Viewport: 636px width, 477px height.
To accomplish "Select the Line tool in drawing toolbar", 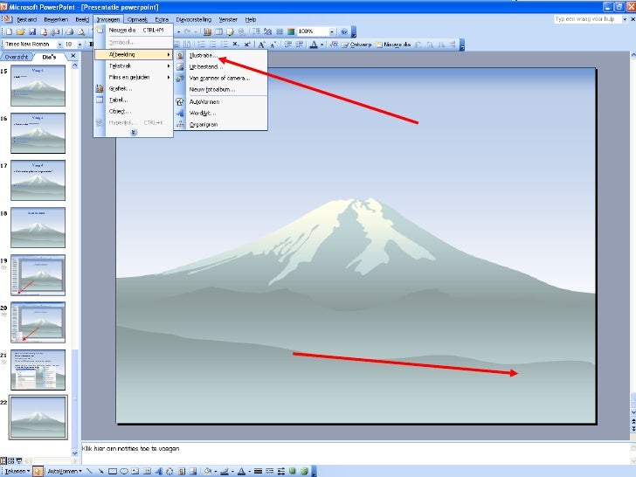I will pyautogui.click(x=89, y=471).
